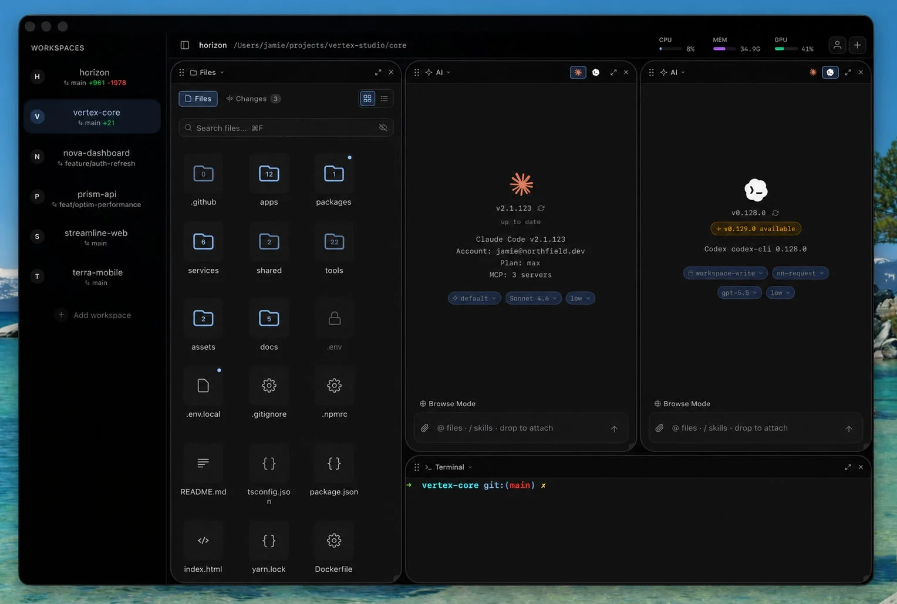This screenshot has height=604, width=897.
Task: Select Codex agent in first AI panel
Action: pos(596,72)
